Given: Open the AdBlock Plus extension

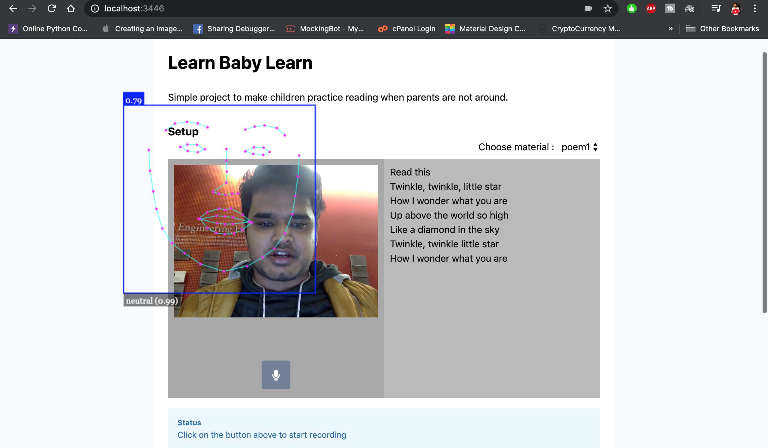Looking at the screenshot, I should tap(651, 8).
